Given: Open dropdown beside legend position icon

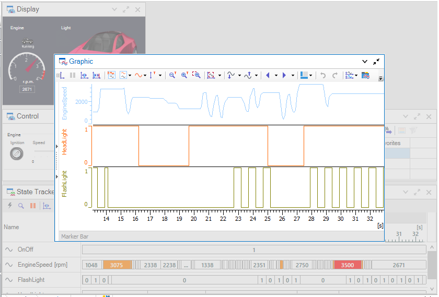Looking at the screenshot, I should click(x=311, y=76).
